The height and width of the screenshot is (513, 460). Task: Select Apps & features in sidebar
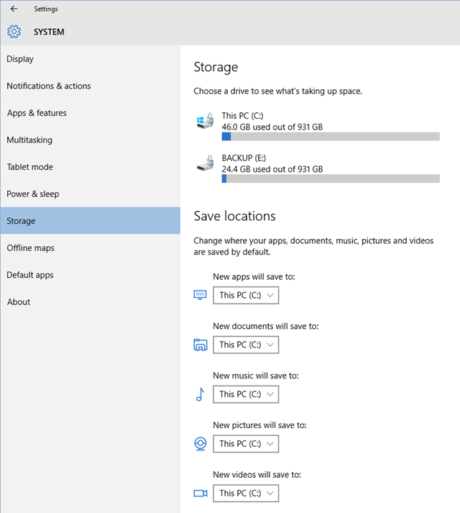[x=91, y=113]
